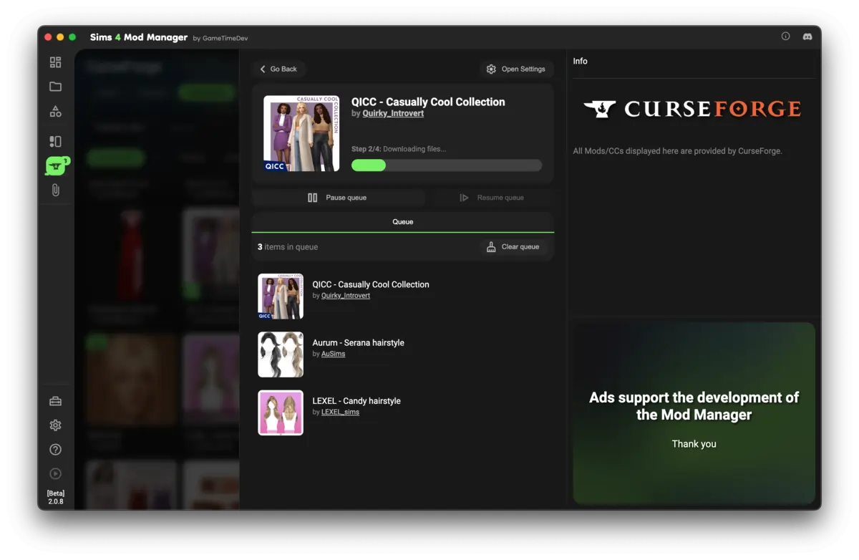Select the Queue tab

click(402, 222)
